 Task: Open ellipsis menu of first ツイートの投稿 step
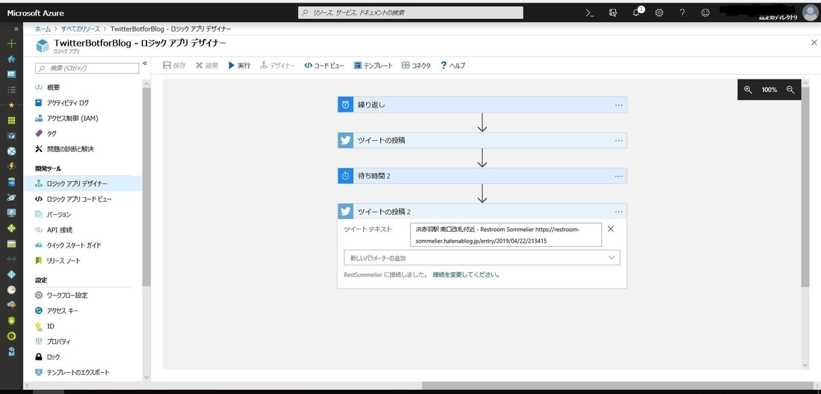click(x=618, y=140)
